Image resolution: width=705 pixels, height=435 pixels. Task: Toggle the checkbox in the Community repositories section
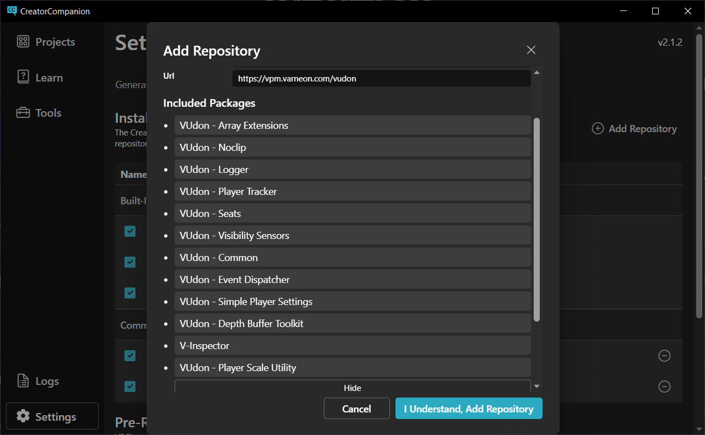(x=130, y=356)
